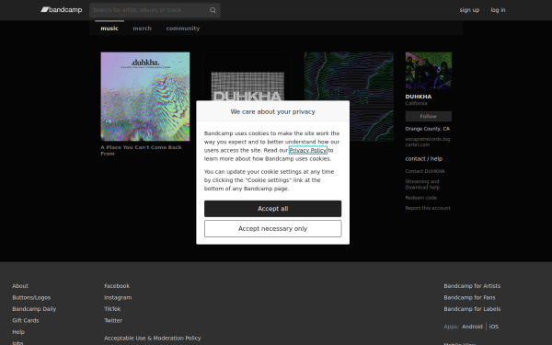
Task: Visit Bandcamp's Instagram page
Action: [x=118, y=297]
